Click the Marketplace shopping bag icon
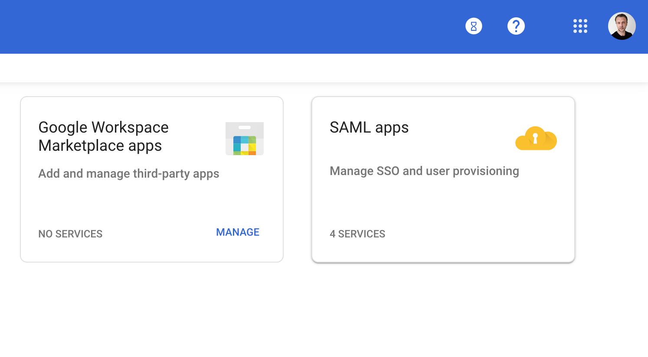Image resolution: width=648 pixels, height=357 pixels. pos(245,139)
